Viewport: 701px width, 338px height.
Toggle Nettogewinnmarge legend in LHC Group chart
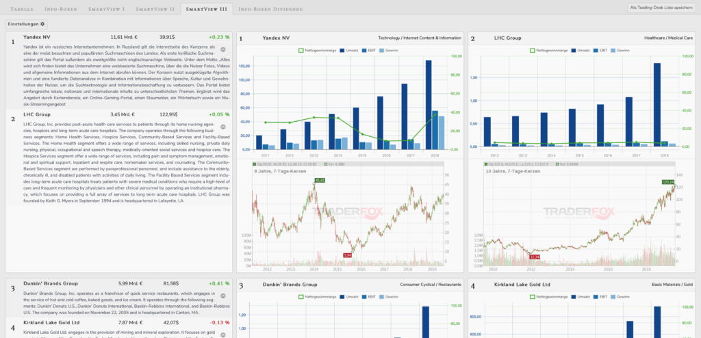coord(548,51)
